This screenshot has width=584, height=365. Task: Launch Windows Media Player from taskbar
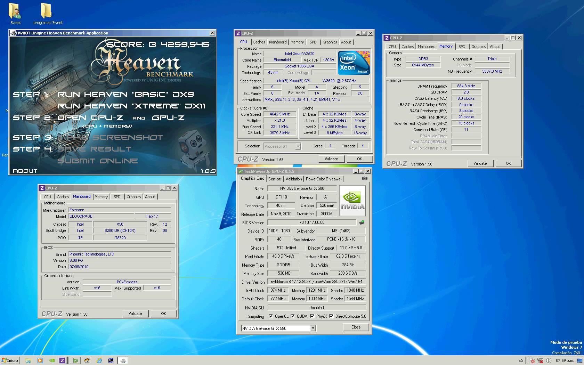pos(40,360)
